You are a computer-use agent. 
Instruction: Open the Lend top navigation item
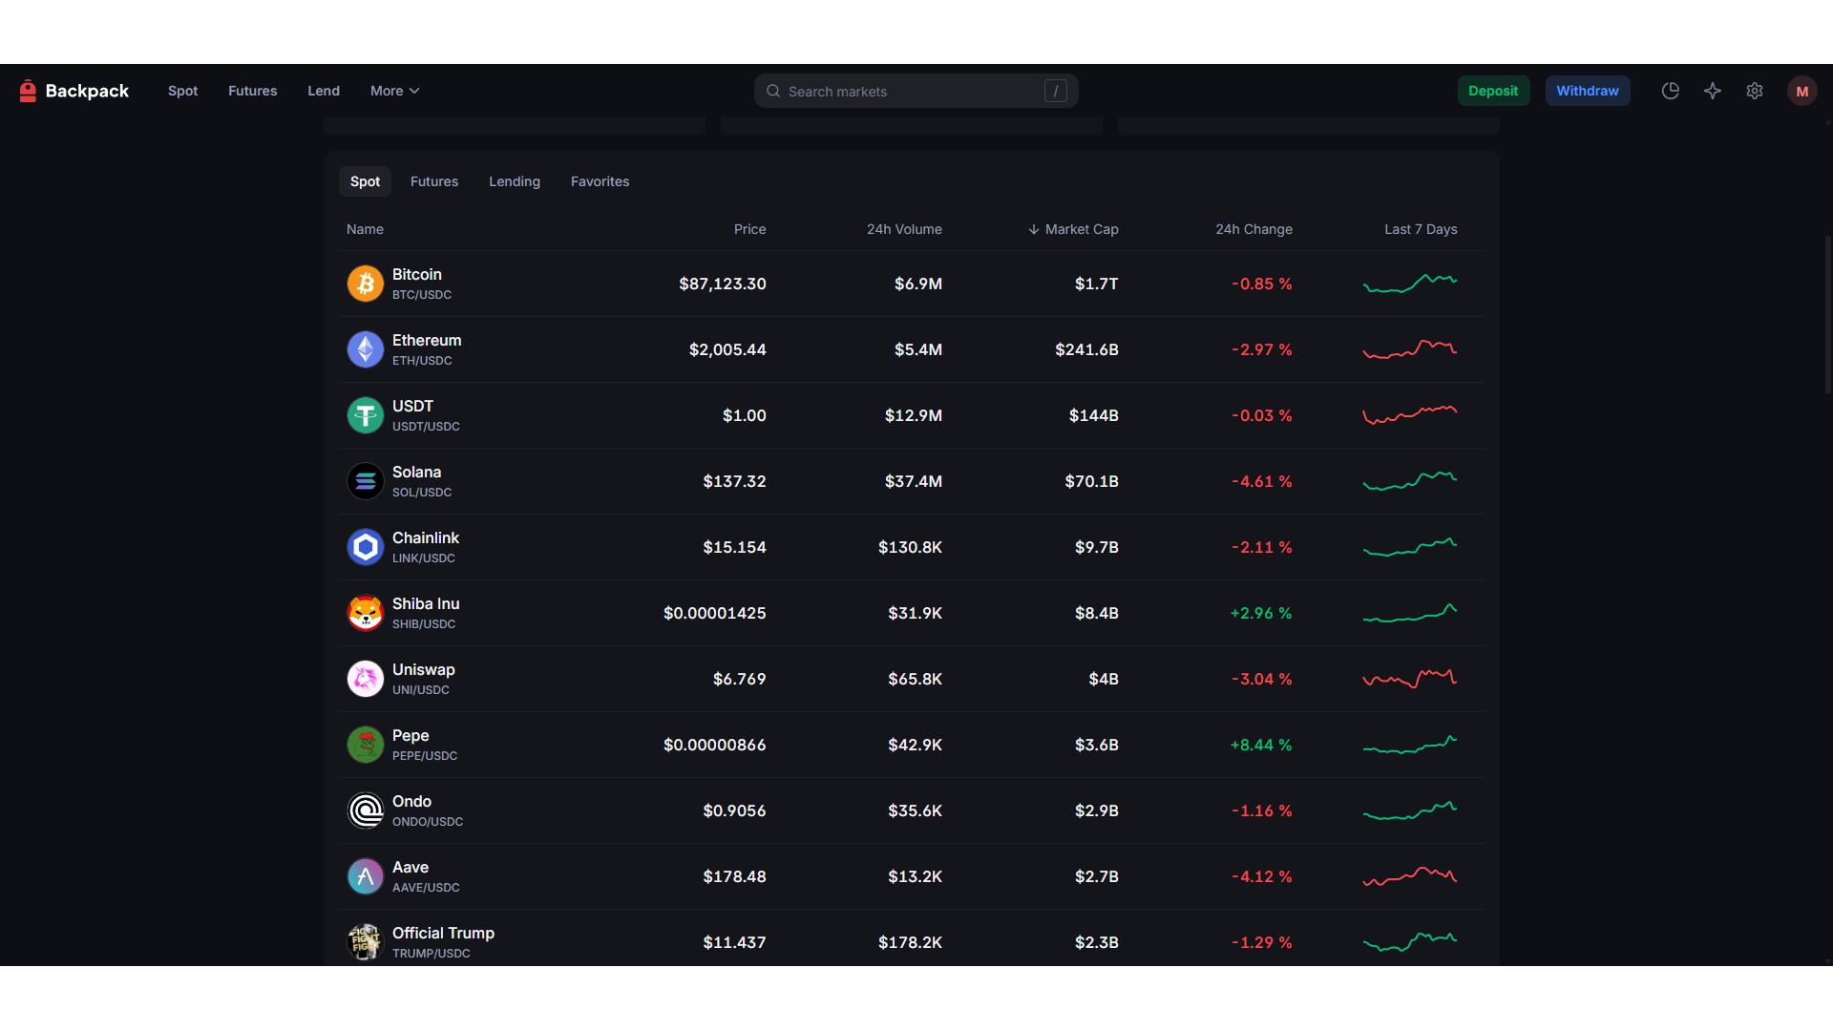point(324,91)
